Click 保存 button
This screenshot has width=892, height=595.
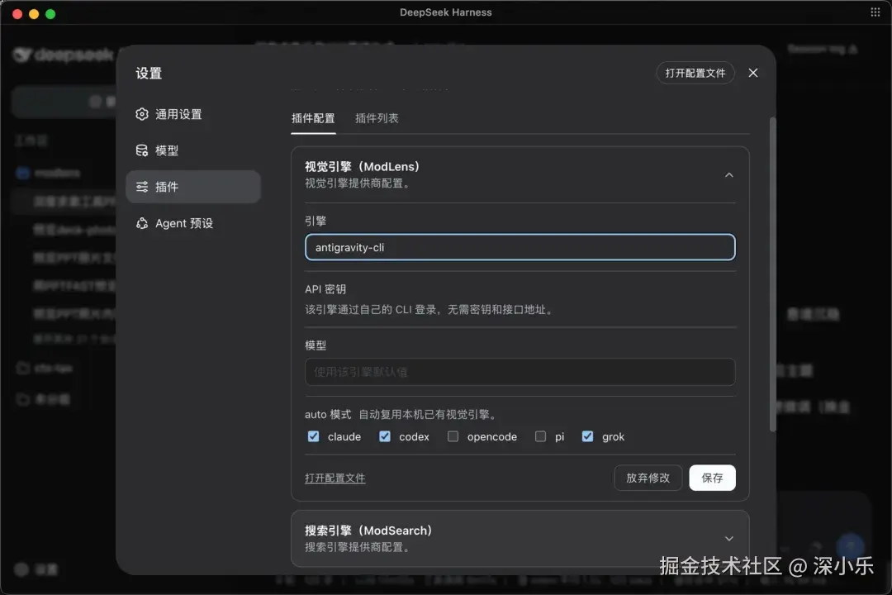pos(712,478)
